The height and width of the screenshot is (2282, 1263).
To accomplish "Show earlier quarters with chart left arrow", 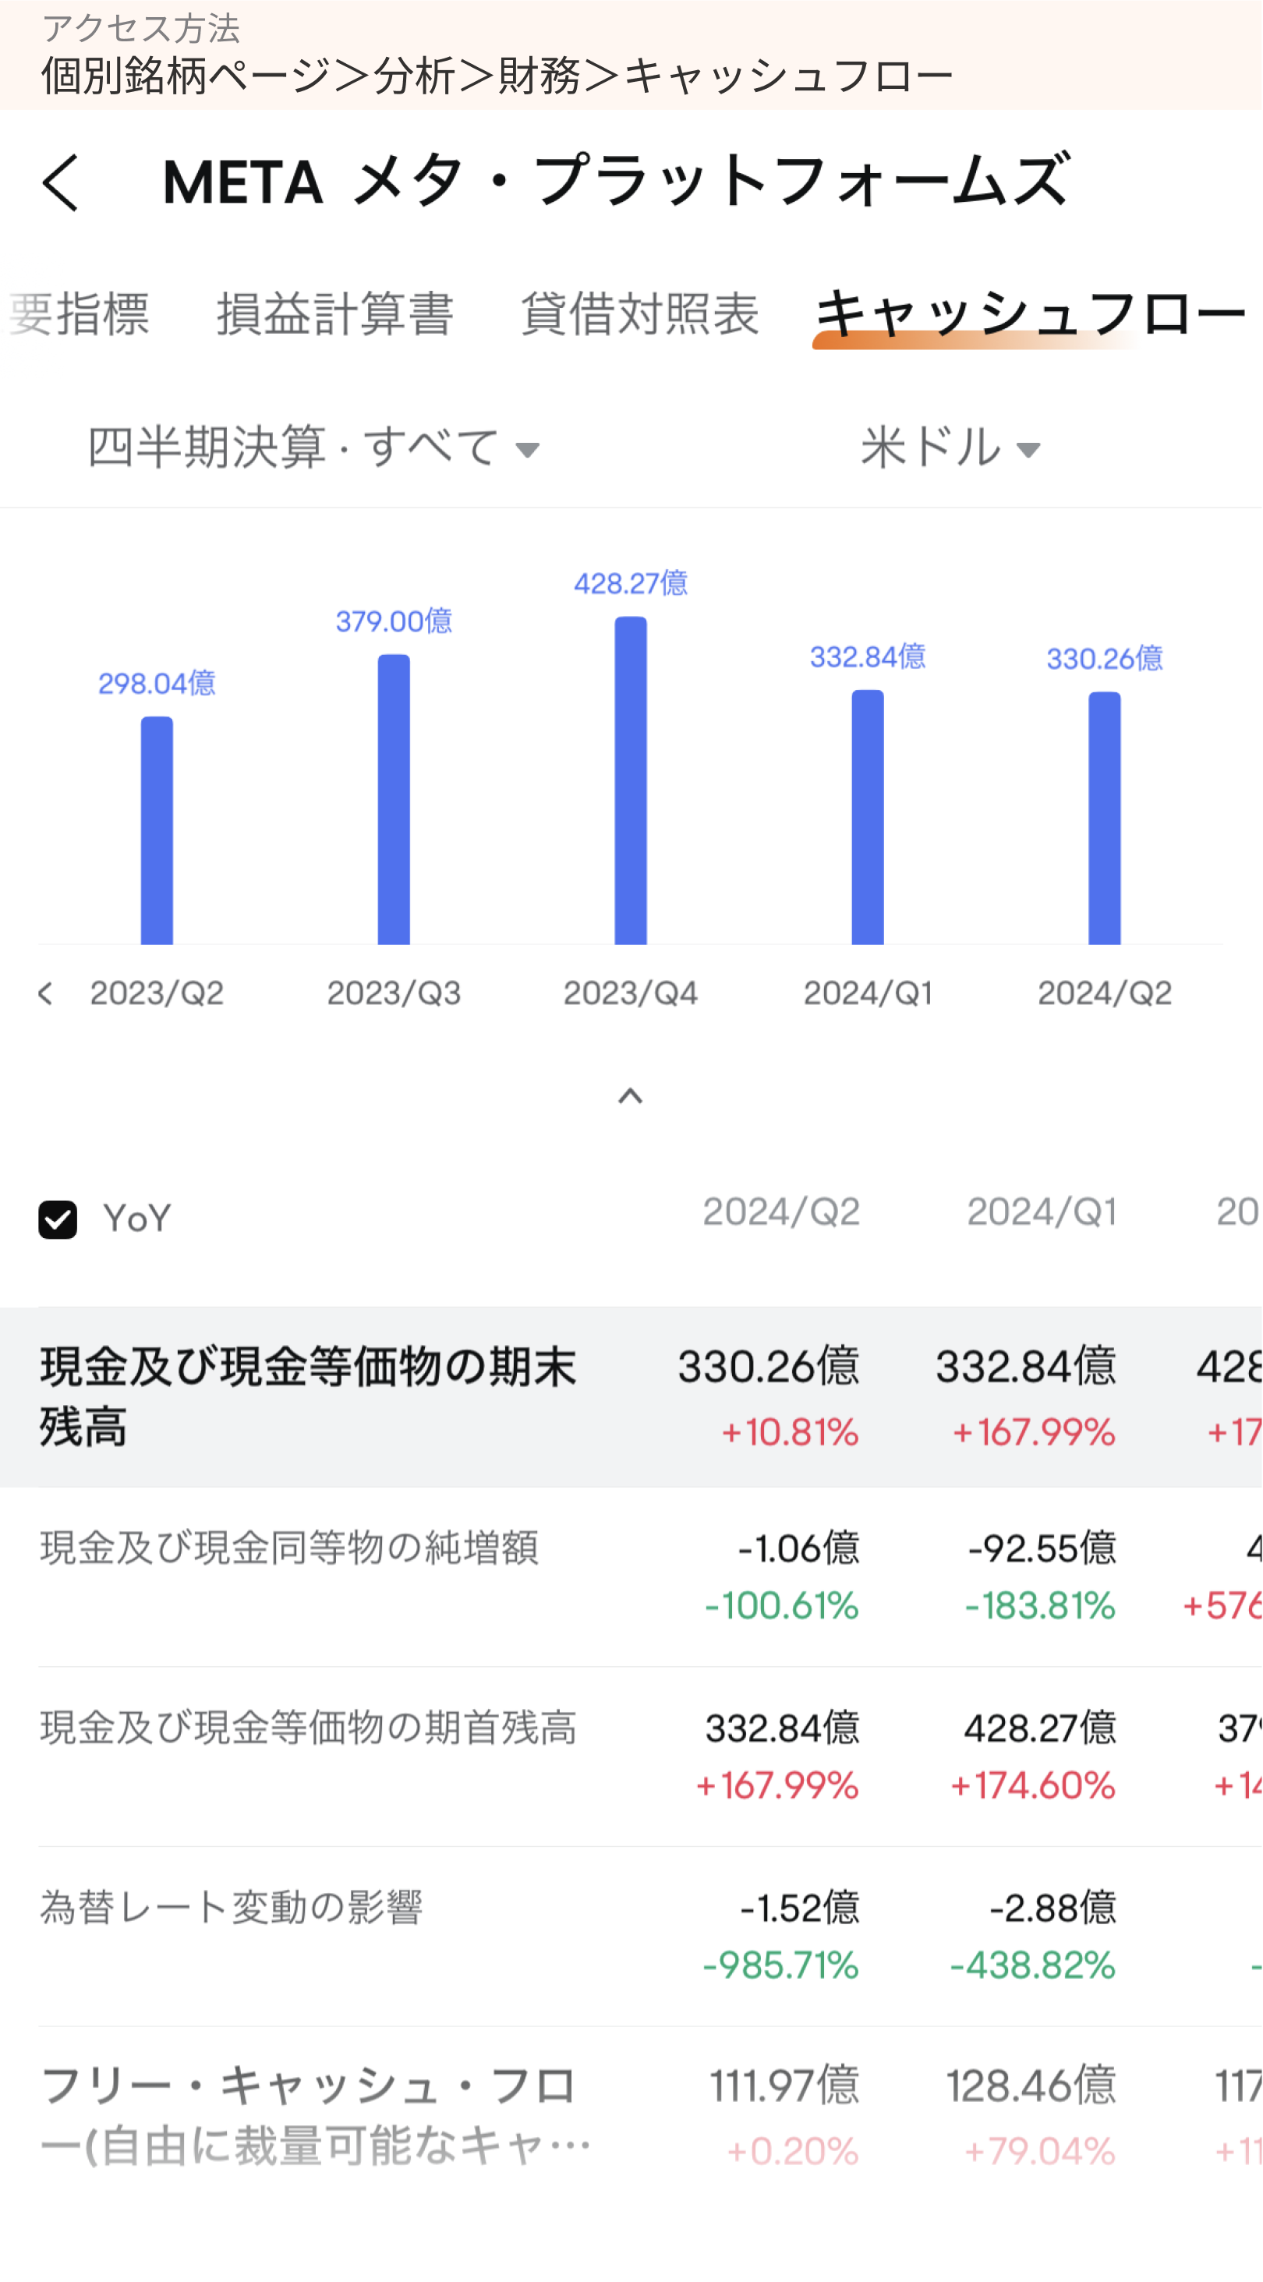I will pyautogui.click(x=46, y=994).
